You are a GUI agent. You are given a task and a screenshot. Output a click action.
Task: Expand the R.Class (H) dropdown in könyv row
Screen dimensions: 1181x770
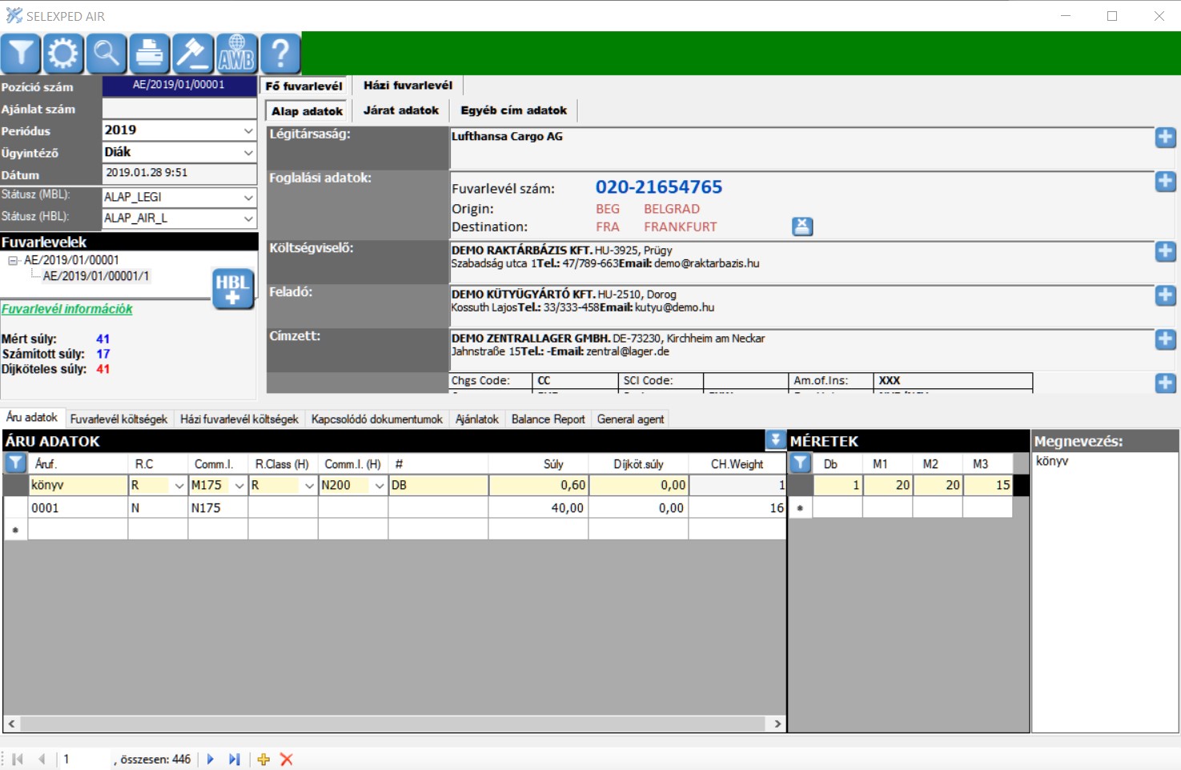coord(309,485)
